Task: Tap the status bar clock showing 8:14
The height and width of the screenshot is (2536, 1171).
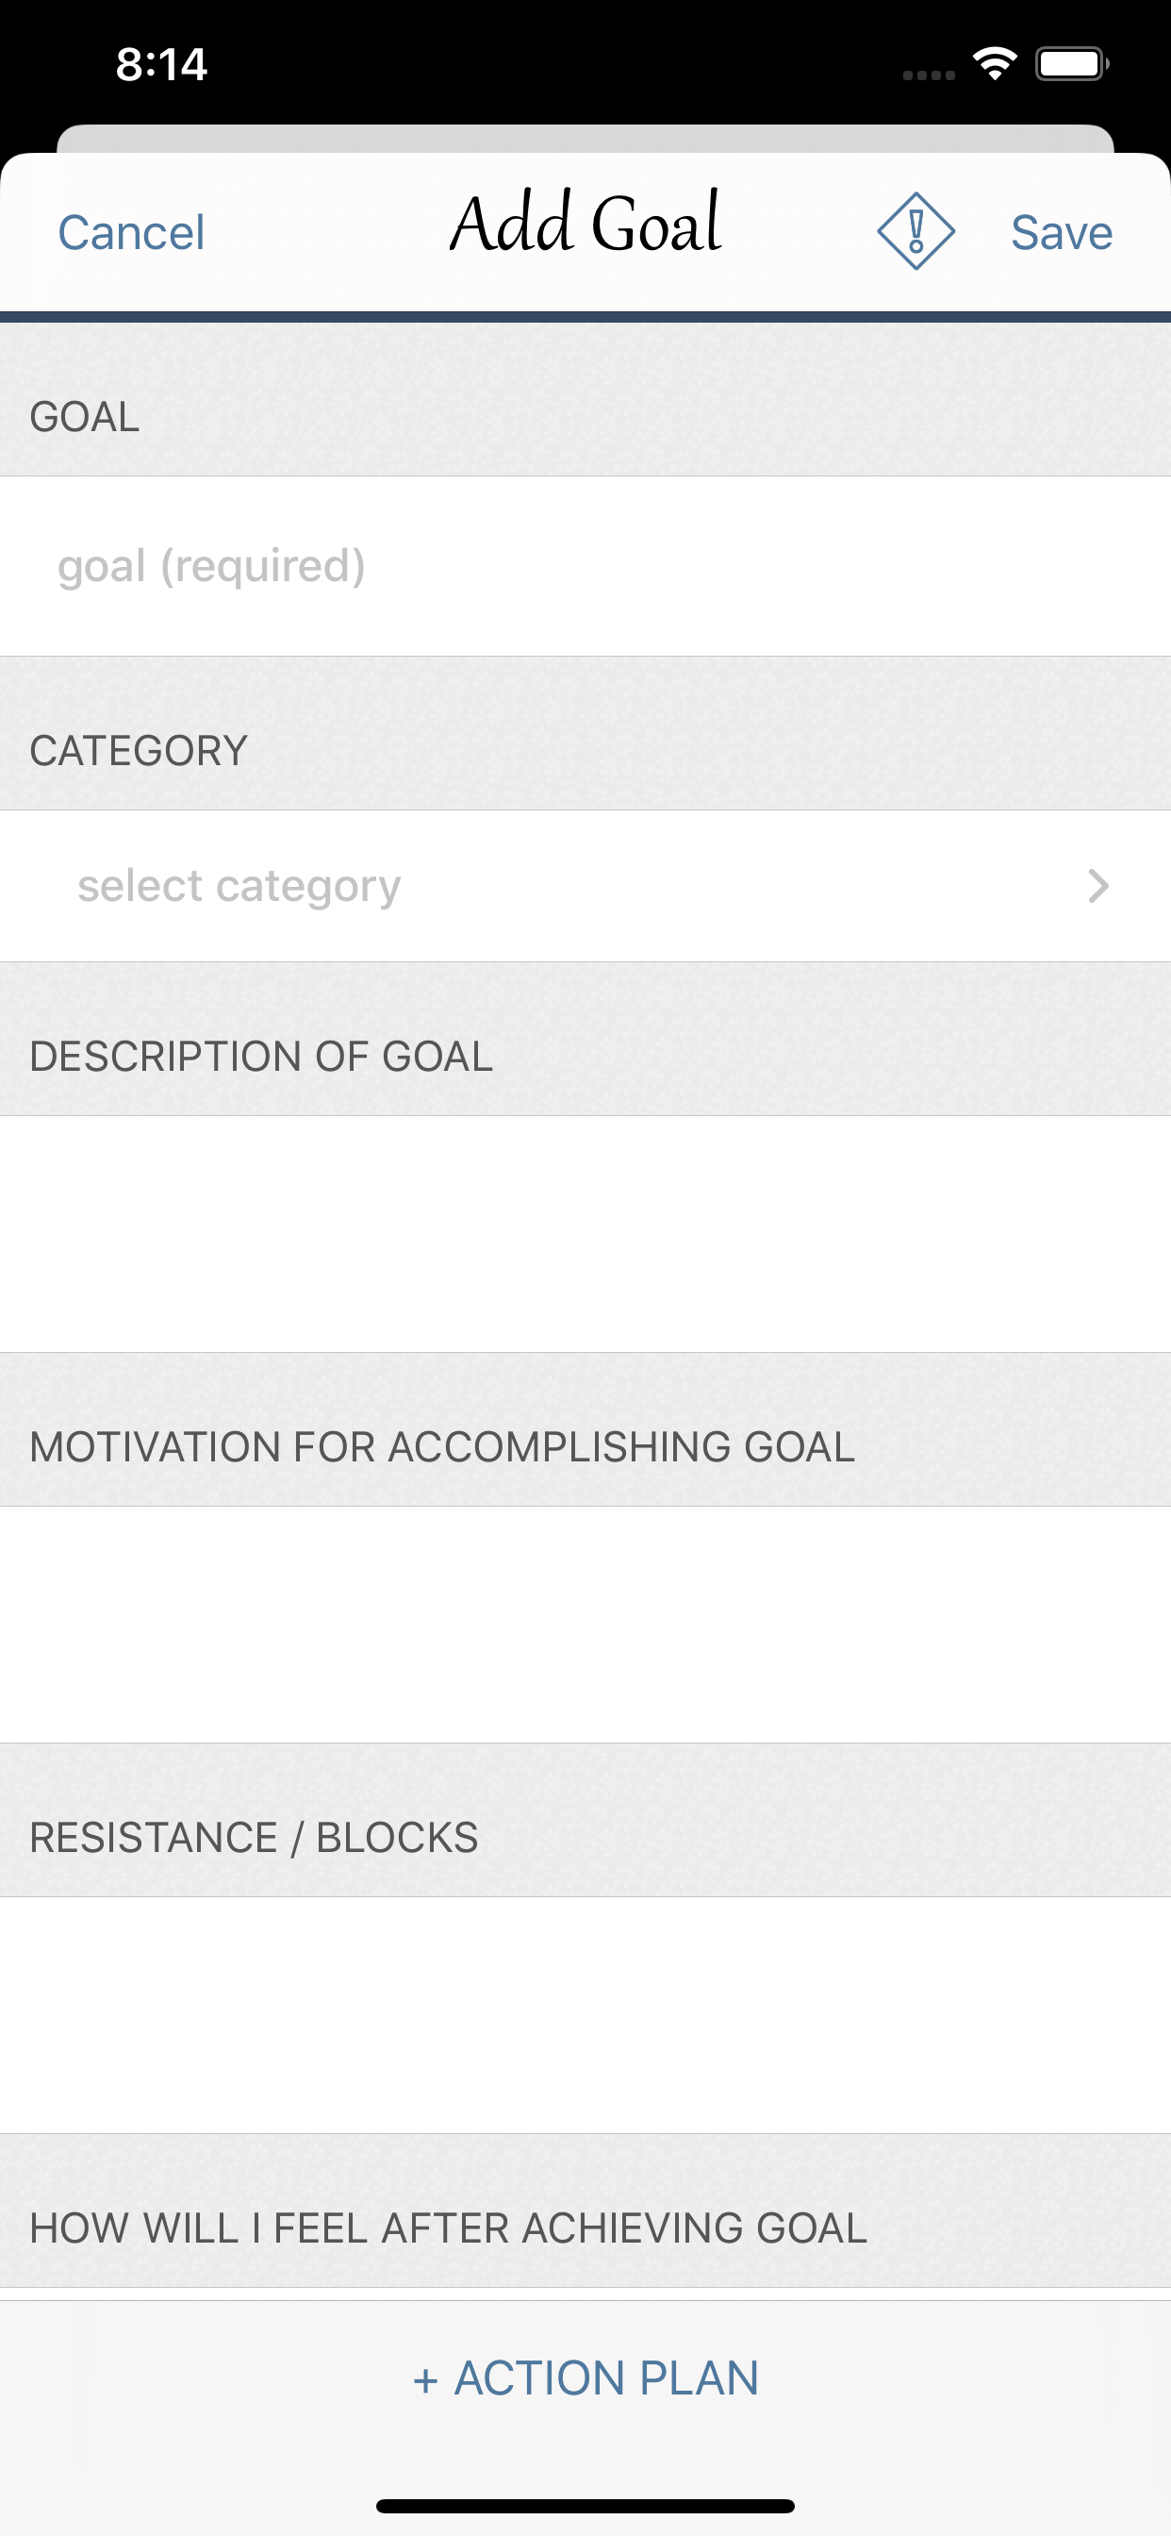Action: coord(161,65)
